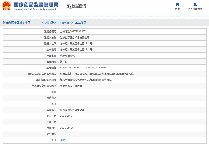Select 江苏诺万医疗设备有限公司 value
Viewport: 209px width, 146px height.
coord(75,37)
